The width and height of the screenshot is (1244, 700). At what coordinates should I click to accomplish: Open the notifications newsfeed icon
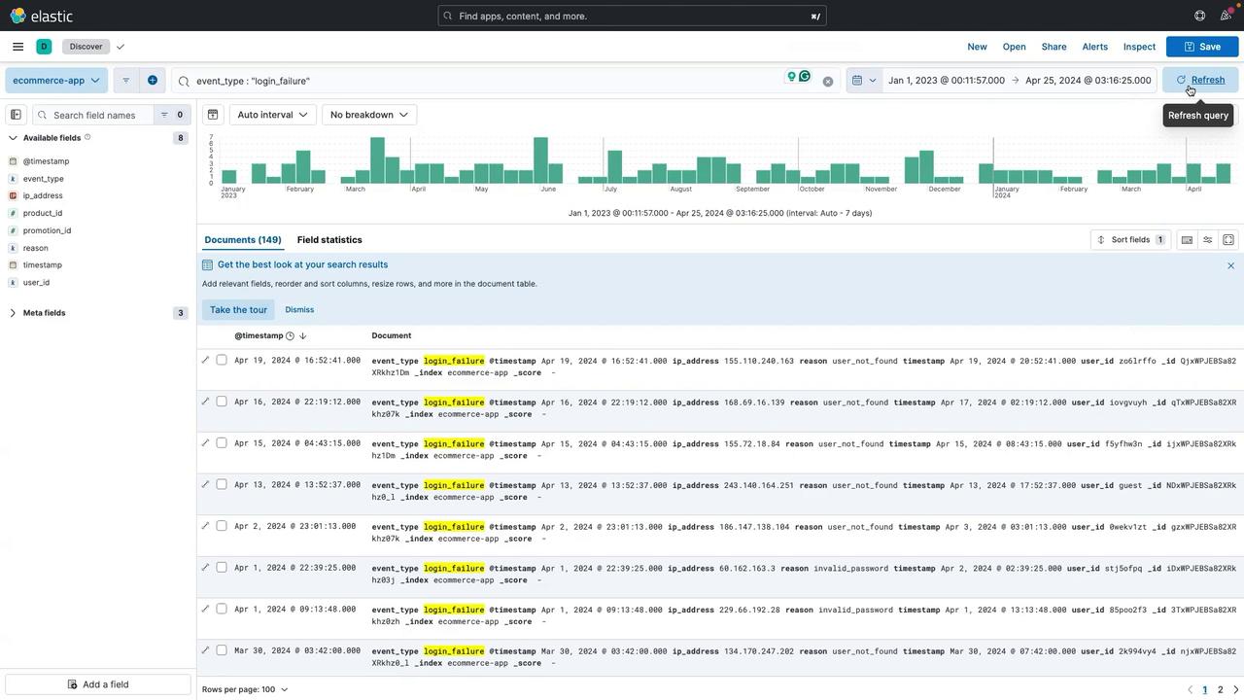[1226, 16]
